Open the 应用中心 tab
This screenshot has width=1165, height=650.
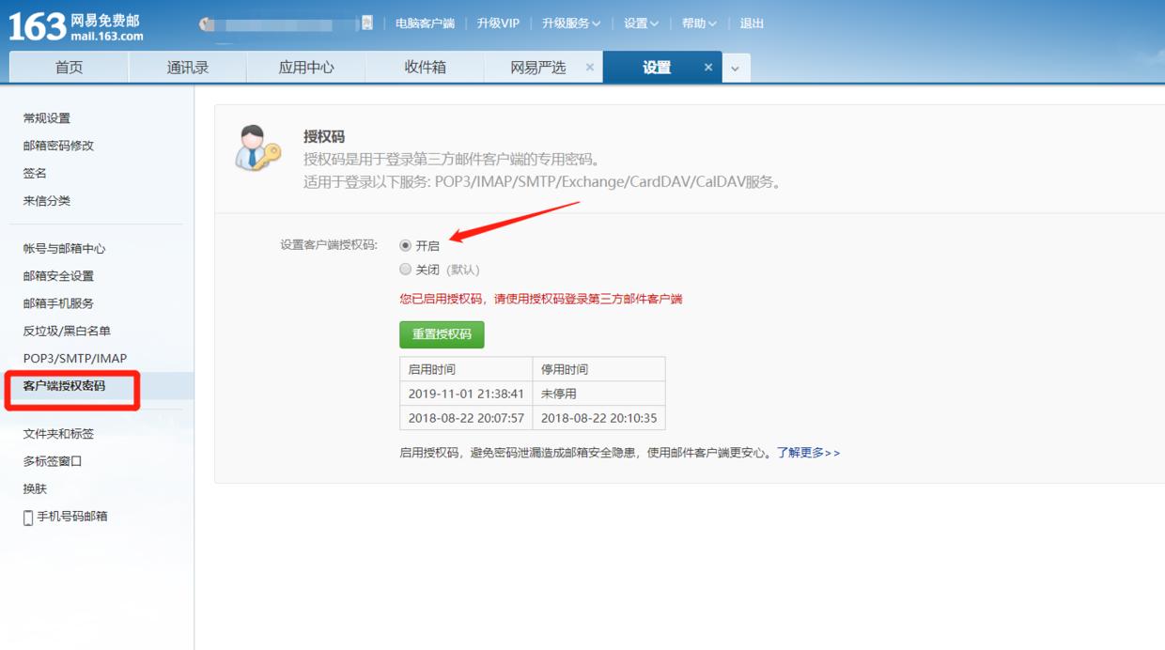pyautogui.click(x=306, y=67)
